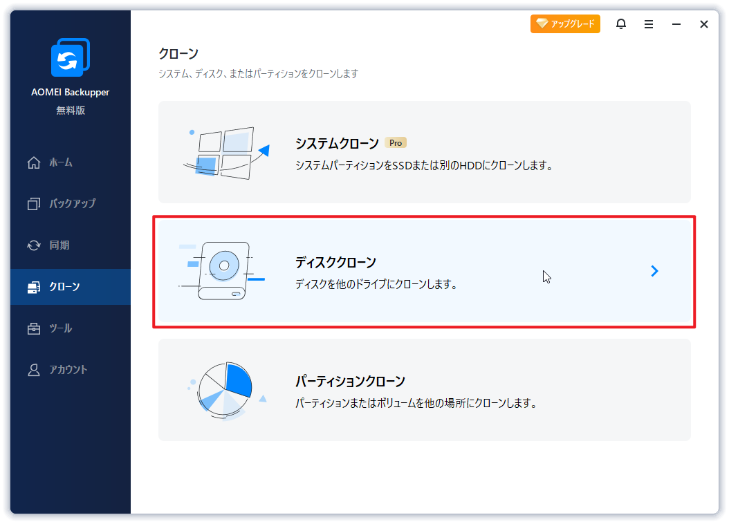Select the ディスククローン option card
The height and width of the screenshot is (524, 729).
425,271
